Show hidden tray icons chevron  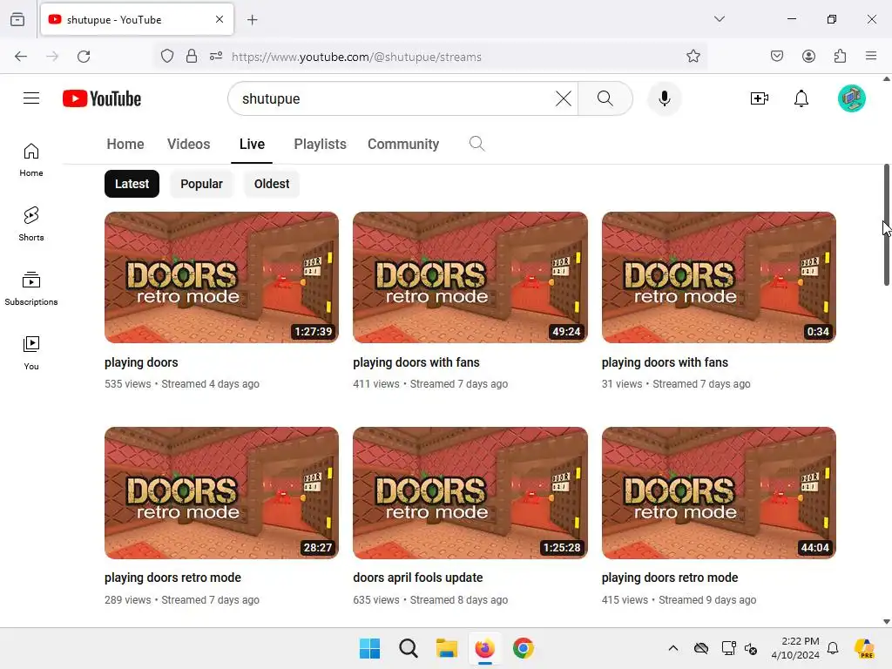tap(673, 648)
